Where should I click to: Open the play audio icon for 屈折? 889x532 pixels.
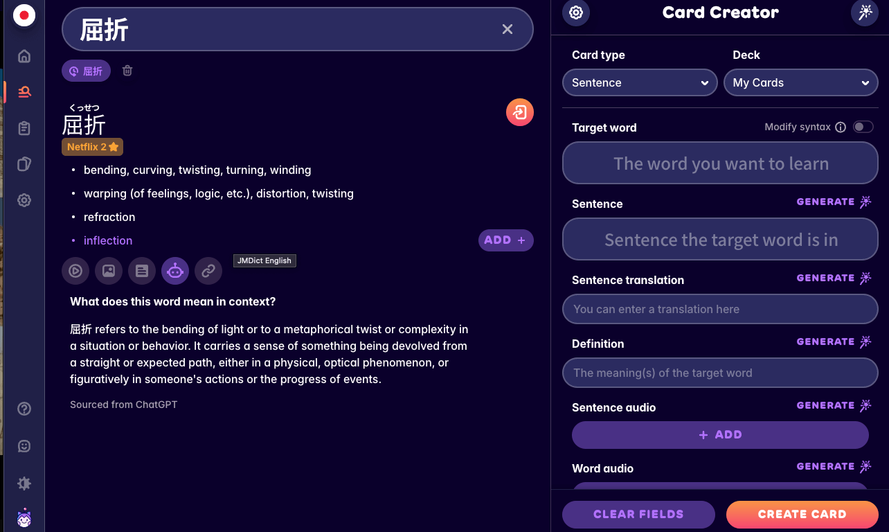click(75, 271)
